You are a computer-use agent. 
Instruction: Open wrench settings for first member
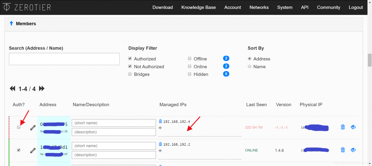tap(33, 127)
